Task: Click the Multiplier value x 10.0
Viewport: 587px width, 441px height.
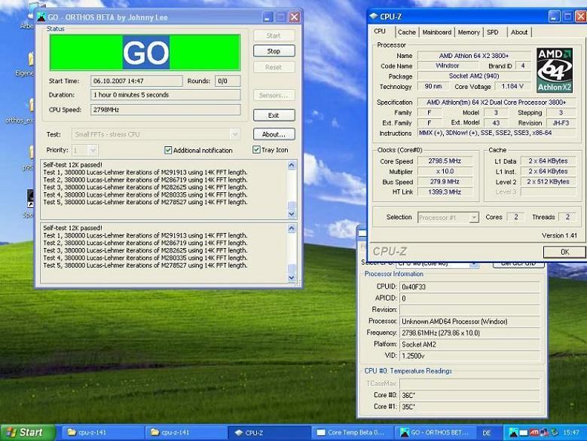Action: 445,171
